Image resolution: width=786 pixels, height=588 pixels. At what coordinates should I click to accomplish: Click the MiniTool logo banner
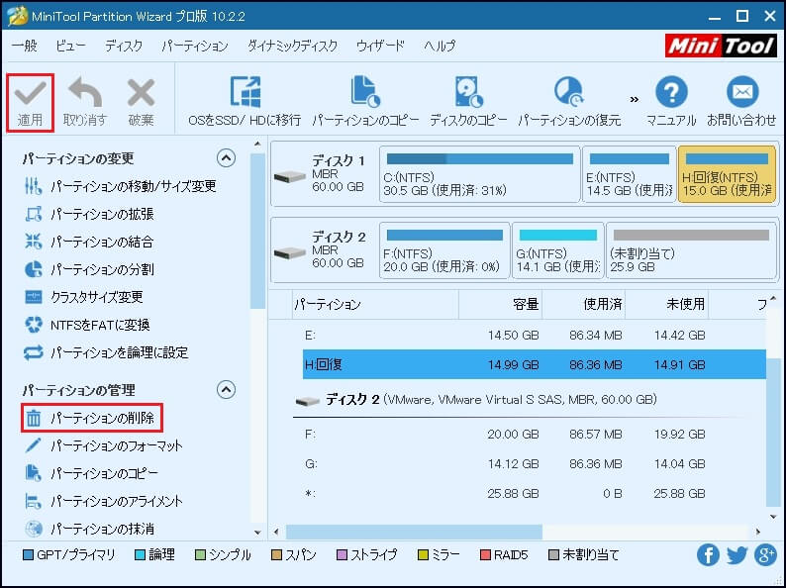point(722,47)
